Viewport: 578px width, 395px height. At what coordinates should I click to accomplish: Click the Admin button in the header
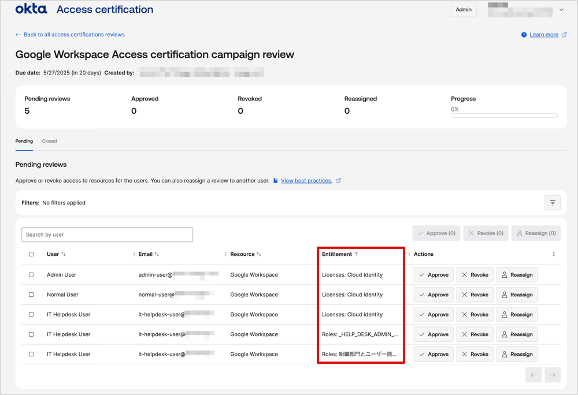pos(464,10)
